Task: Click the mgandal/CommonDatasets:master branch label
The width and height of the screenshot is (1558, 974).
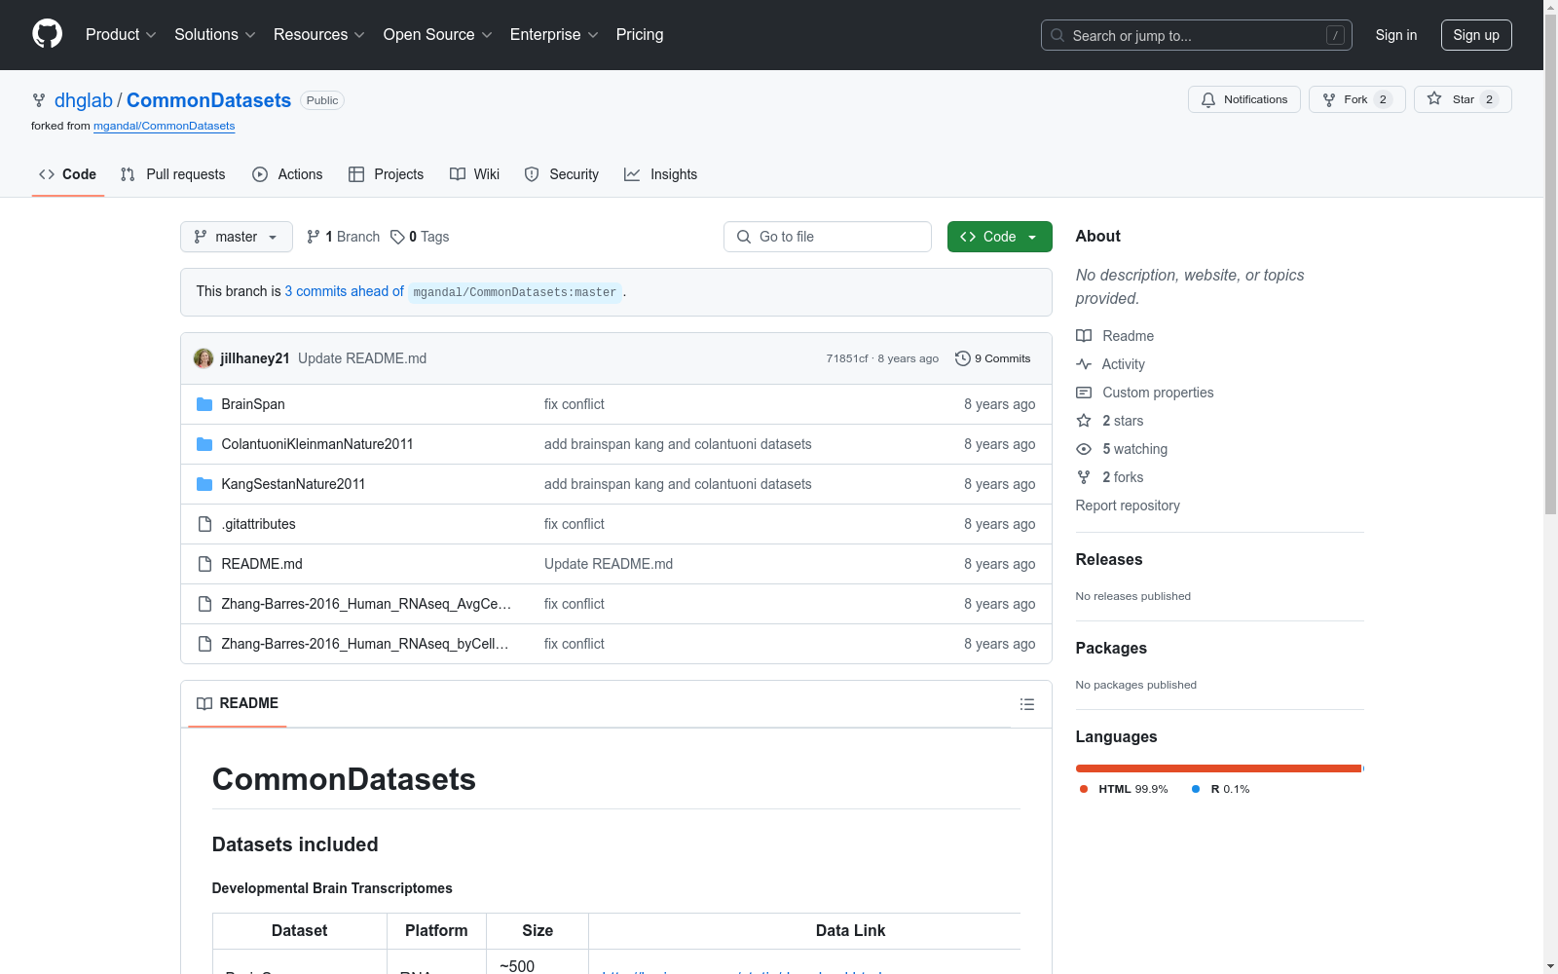Action: pos(515,292)
